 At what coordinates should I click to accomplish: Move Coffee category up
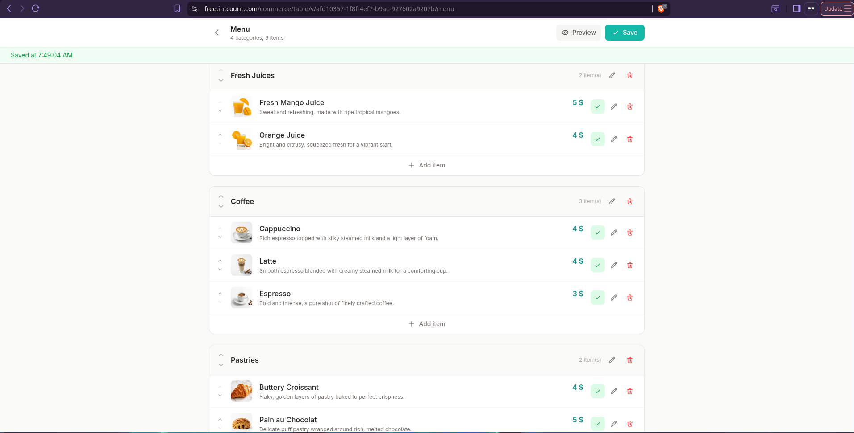[x=221, y=196]
